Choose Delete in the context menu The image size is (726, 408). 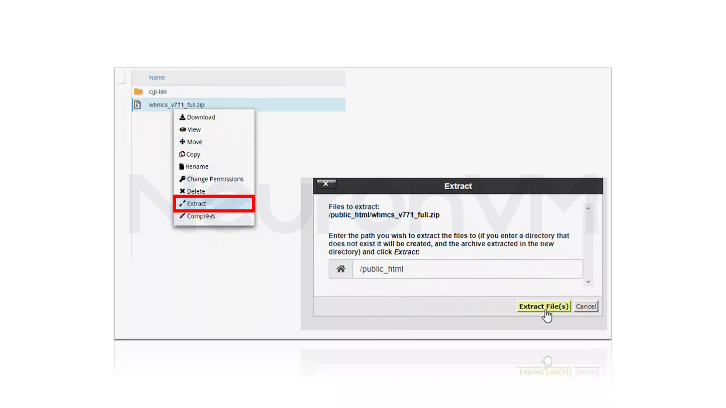214,191
